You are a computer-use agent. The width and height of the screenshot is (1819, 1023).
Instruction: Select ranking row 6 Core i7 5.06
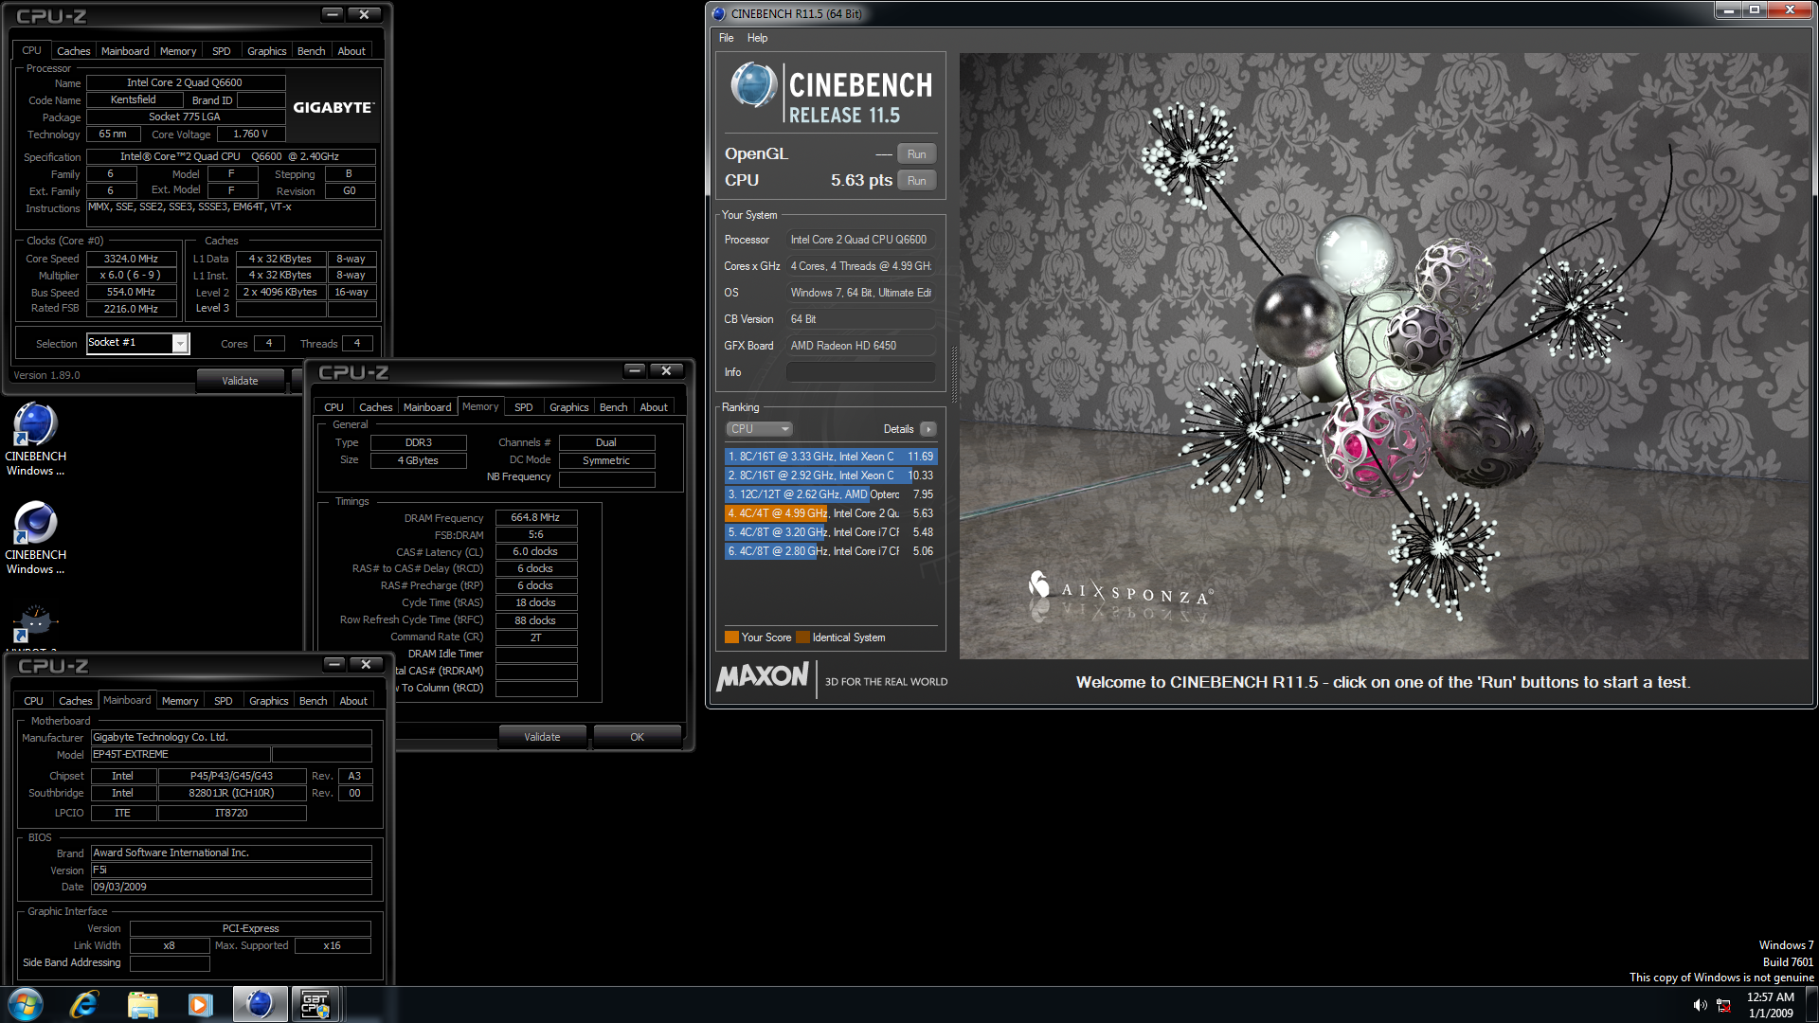(x=830, y=551)
